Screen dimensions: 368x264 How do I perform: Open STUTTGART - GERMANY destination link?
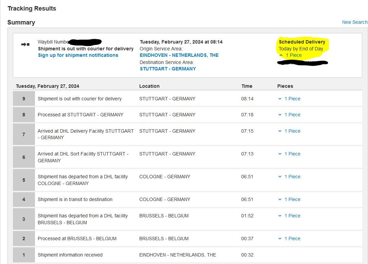coord(168,69)
